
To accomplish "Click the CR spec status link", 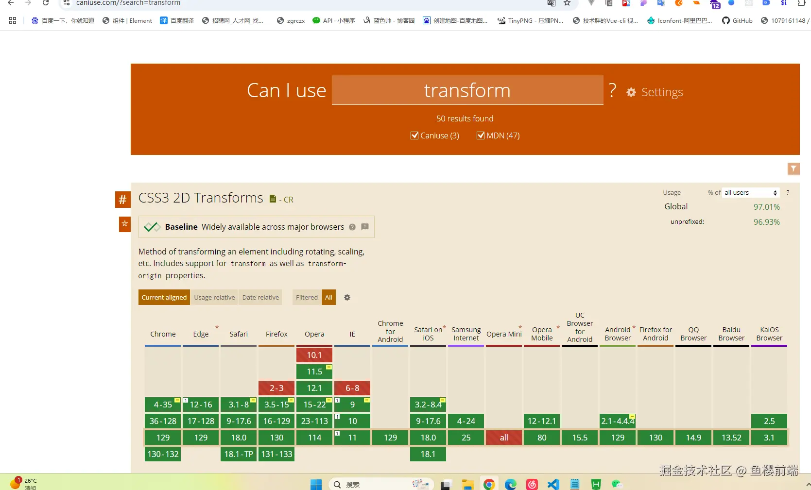I will pyautogui.click(x=288, y=200).
